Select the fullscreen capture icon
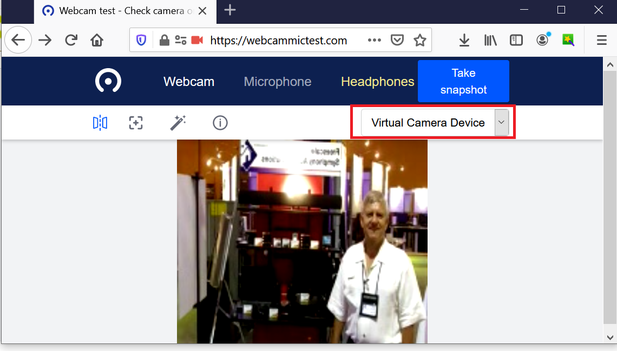617x351 pixels. (136, 123)
